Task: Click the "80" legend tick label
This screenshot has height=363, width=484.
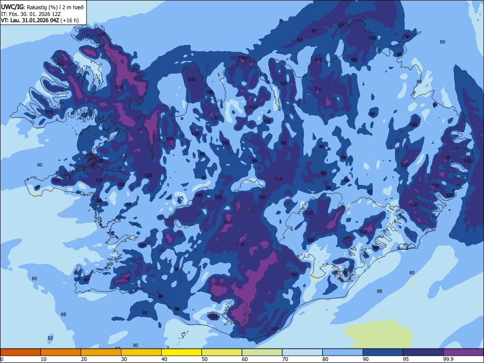Action: pyautogui.click(x=325, y=359)
